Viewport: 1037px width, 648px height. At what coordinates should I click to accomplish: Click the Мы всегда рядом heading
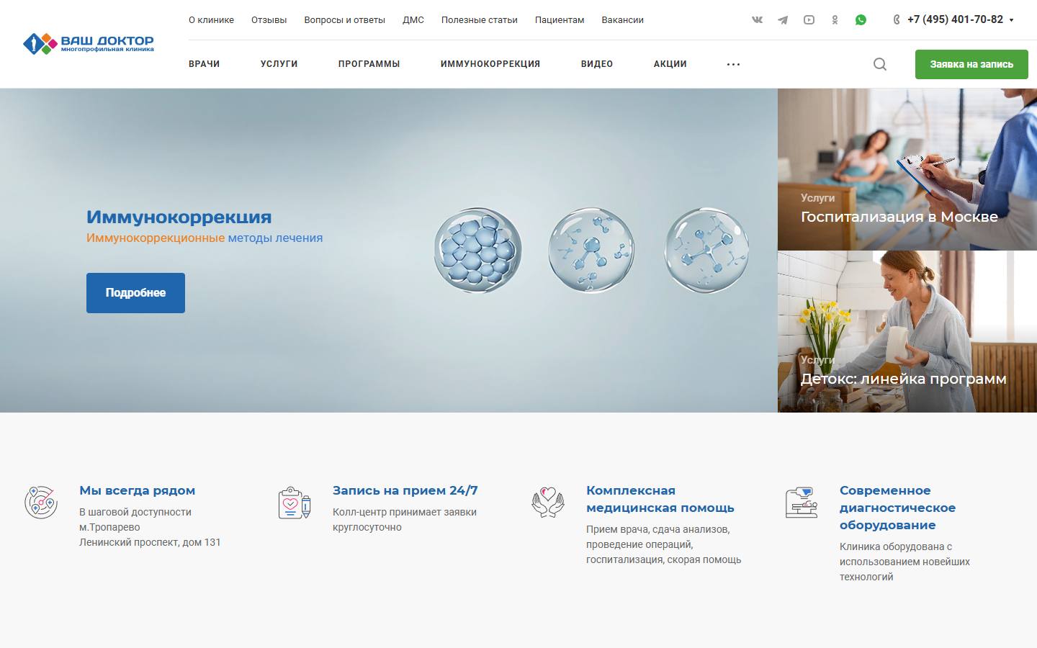coord(138,490)
